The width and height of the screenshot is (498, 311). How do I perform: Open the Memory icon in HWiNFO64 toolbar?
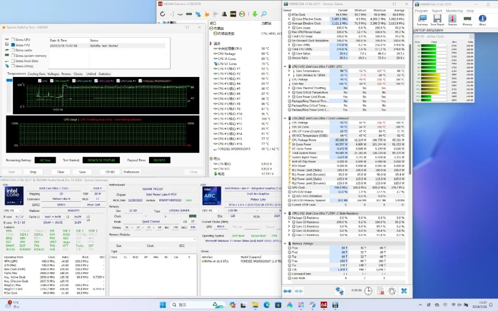[467, 19]
